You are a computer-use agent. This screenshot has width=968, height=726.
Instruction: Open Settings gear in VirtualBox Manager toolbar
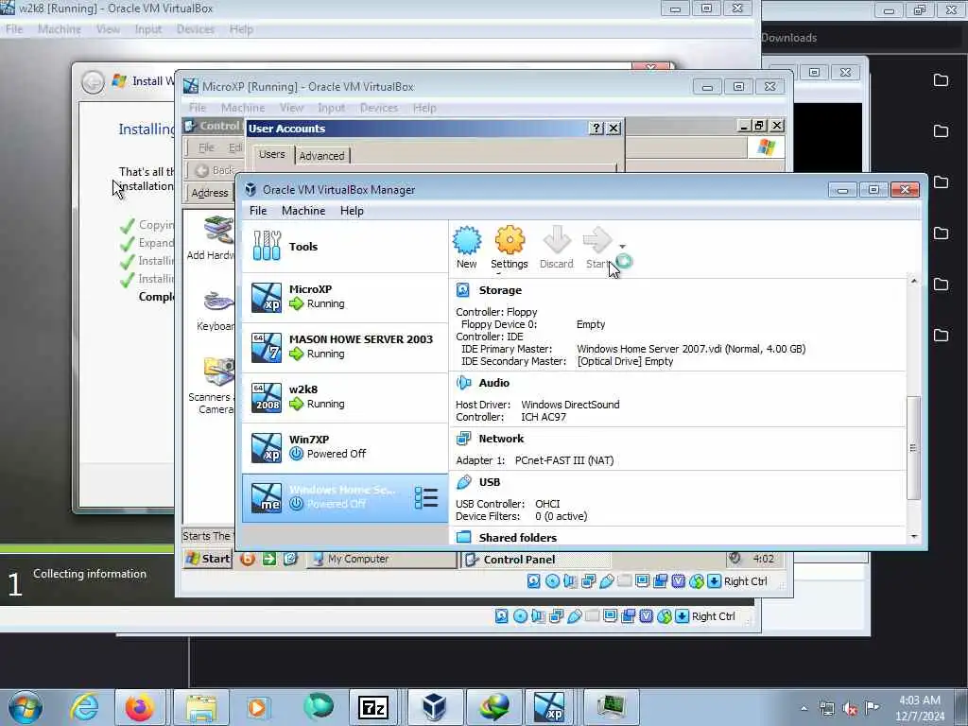[x=510, y=241]
